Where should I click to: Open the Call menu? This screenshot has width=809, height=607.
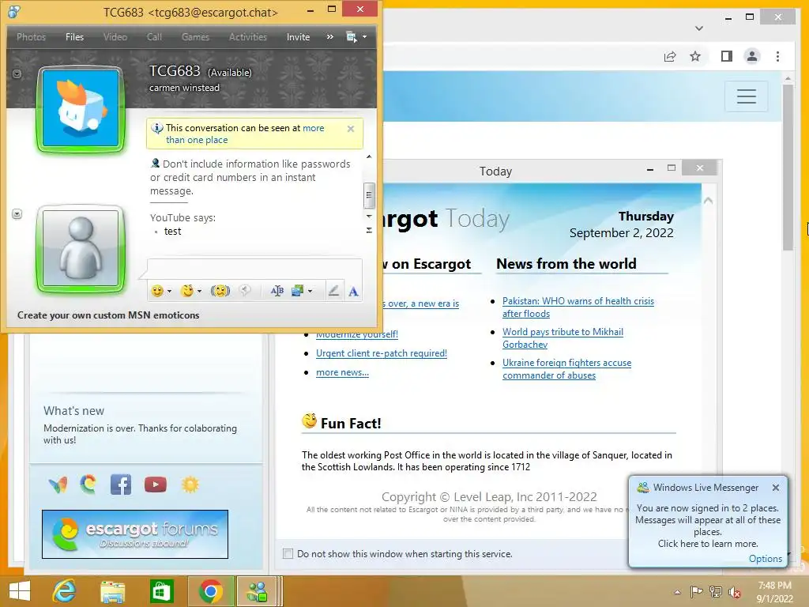pos(154,37)
